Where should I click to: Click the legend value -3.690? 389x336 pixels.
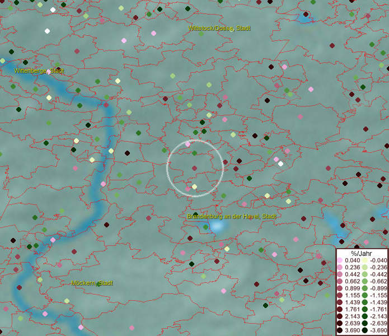tap(378, 330)
